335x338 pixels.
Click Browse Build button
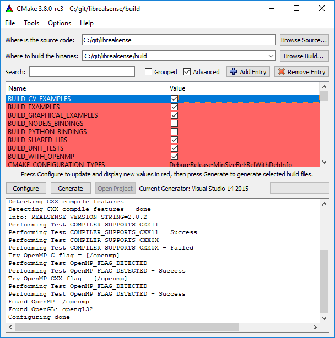tap(304, 56)
